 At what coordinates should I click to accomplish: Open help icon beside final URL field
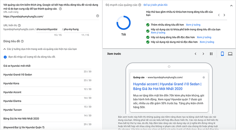pyautogui.click(x=98, y=16)
